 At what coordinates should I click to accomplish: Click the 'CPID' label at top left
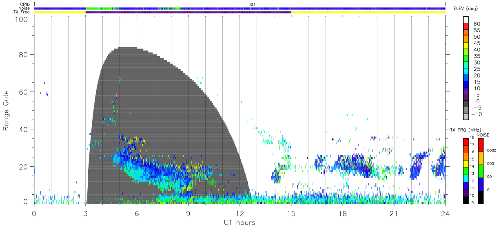coord(24,4)
